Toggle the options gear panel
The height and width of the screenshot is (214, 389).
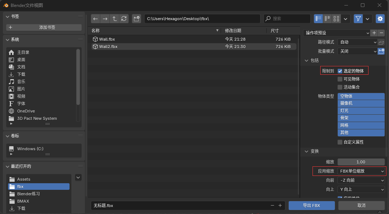(380, 18)
